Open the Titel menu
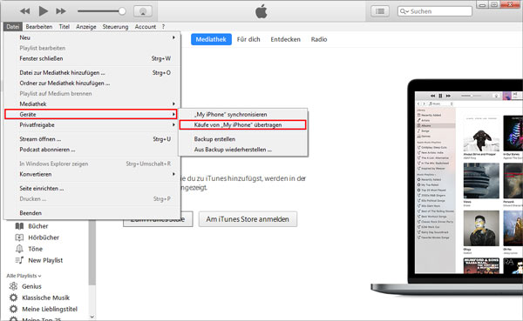Viewport: 523px width, 321px height. (x=65, y=27)
